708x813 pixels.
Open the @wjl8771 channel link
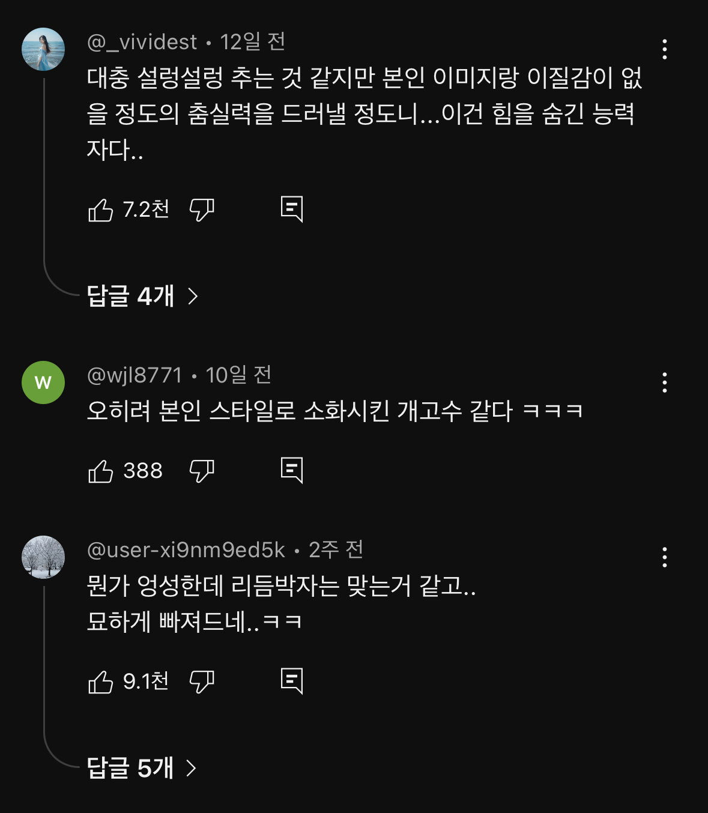click(135, 375)
